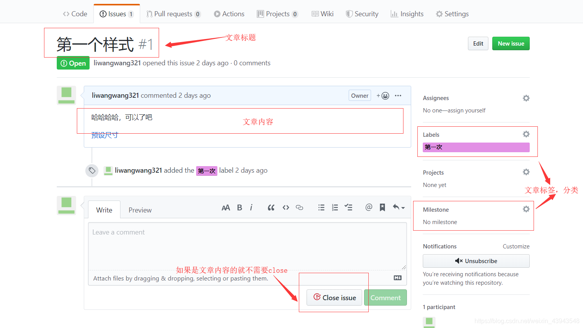Open the comment three-dots options menu
The image size is (583, 328).
pyautogui.click(x=398, y=95)
